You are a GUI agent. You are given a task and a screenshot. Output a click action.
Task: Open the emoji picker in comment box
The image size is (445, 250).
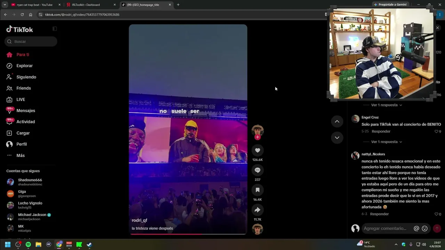click(424, 228)
